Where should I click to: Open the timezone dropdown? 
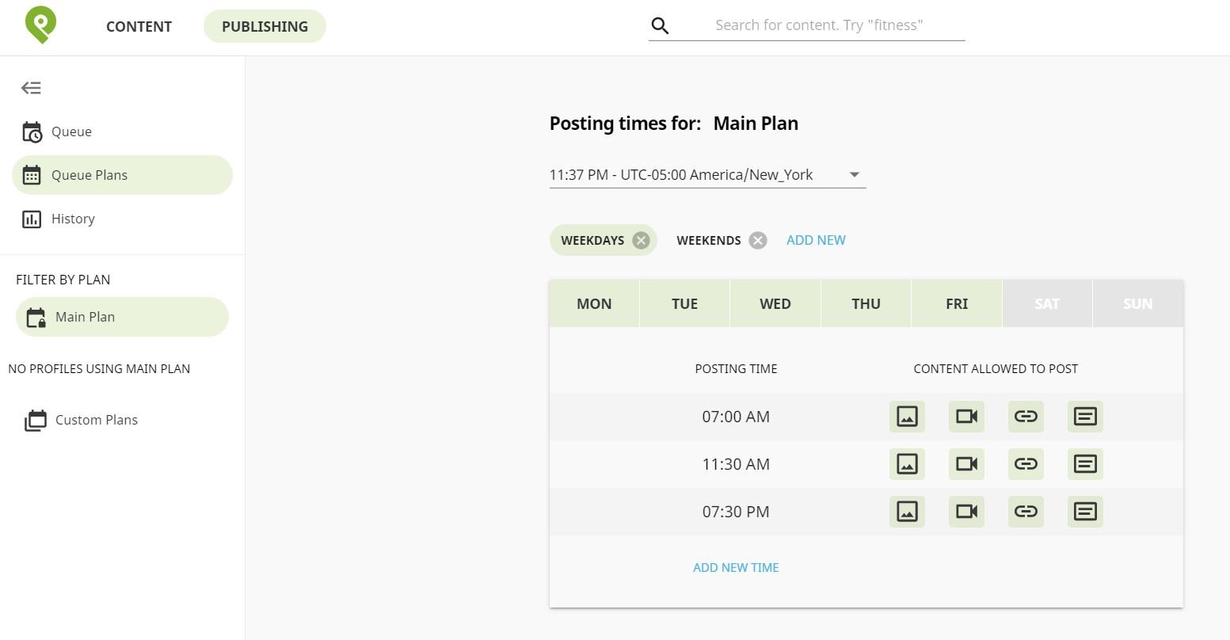pos(854,174)
